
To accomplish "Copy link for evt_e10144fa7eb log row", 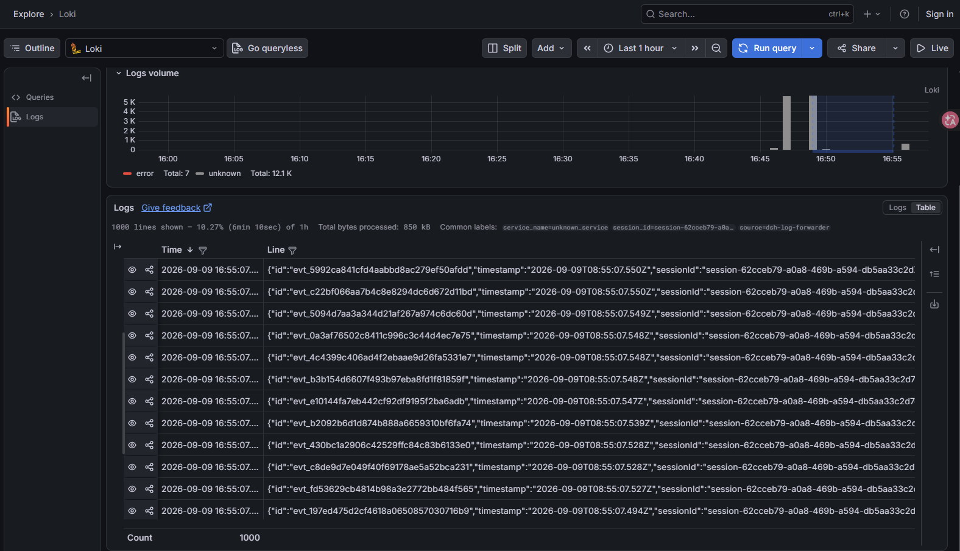I will tap(149, 401).
